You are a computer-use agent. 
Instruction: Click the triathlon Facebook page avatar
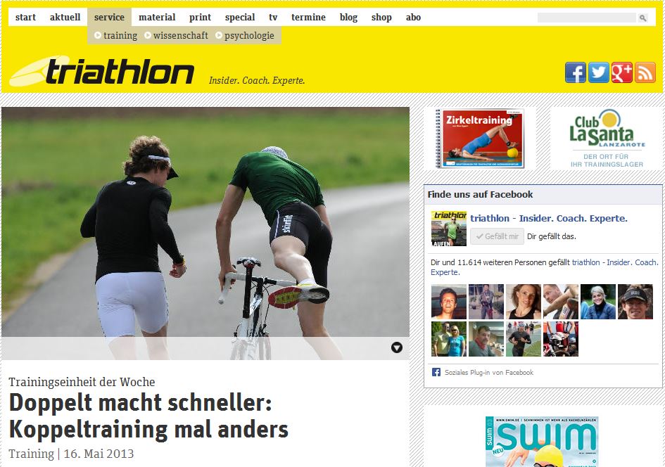point(449,229)
